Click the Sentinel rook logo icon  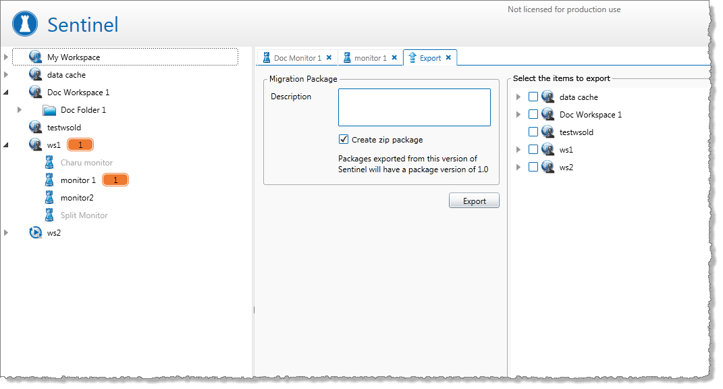pos(26,25)
